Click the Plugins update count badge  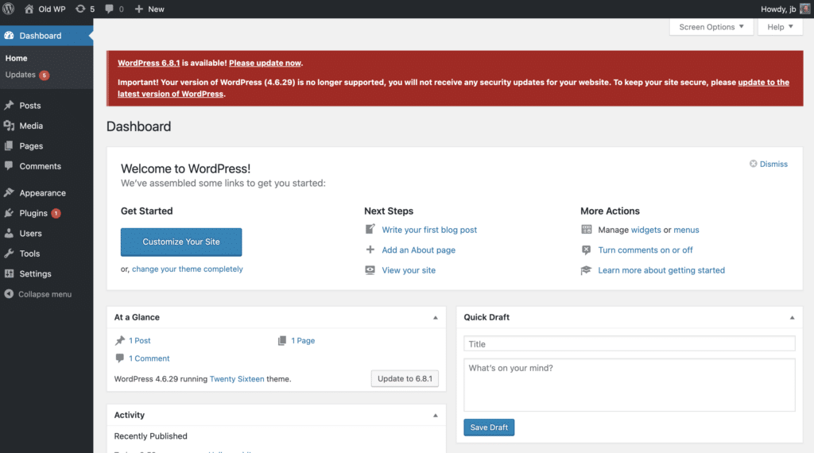(56, 213)
